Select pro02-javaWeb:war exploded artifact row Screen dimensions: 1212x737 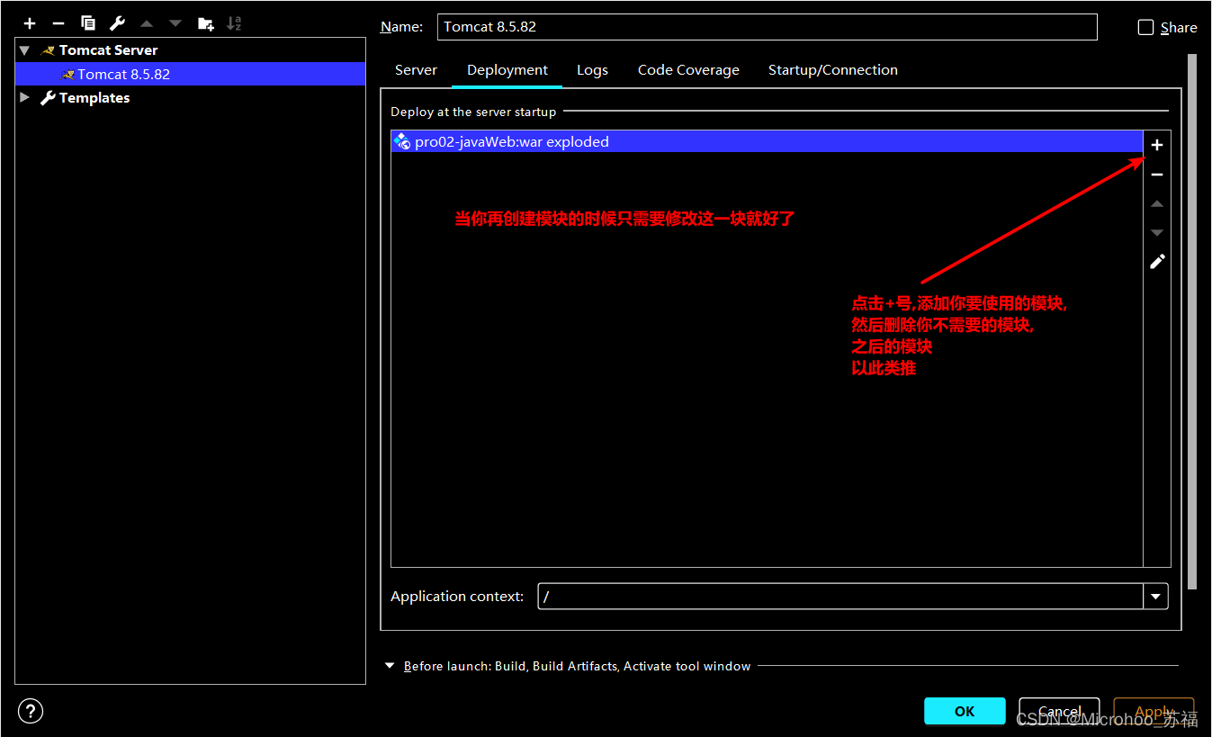click(767, 141)
